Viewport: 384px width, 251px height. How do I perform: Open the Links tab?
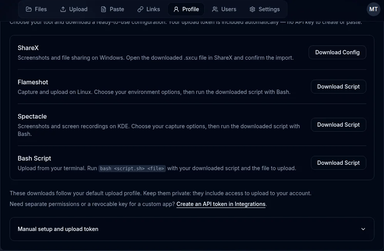(x=149, y=9)
